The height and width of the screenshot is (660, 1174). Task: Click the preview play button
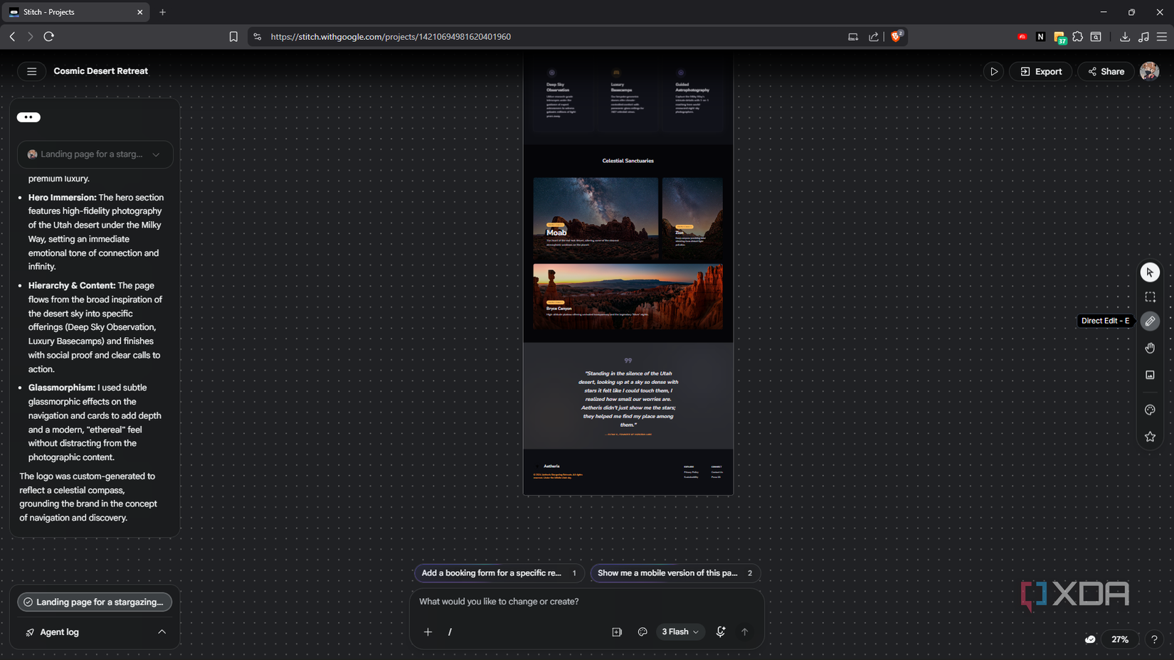point(993,71)
